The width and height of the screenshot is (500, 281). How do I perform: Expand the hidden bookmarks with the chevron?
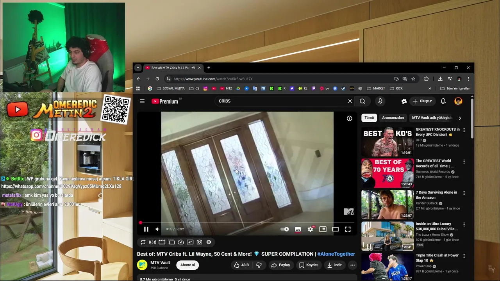[430, 89]
